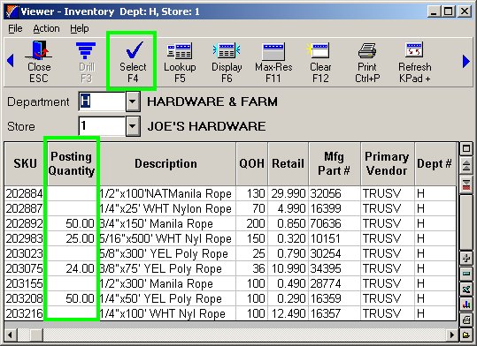Click the Mfg Part # column header
This screenshot has width=477, height=346.
click(x=334, y=163)
